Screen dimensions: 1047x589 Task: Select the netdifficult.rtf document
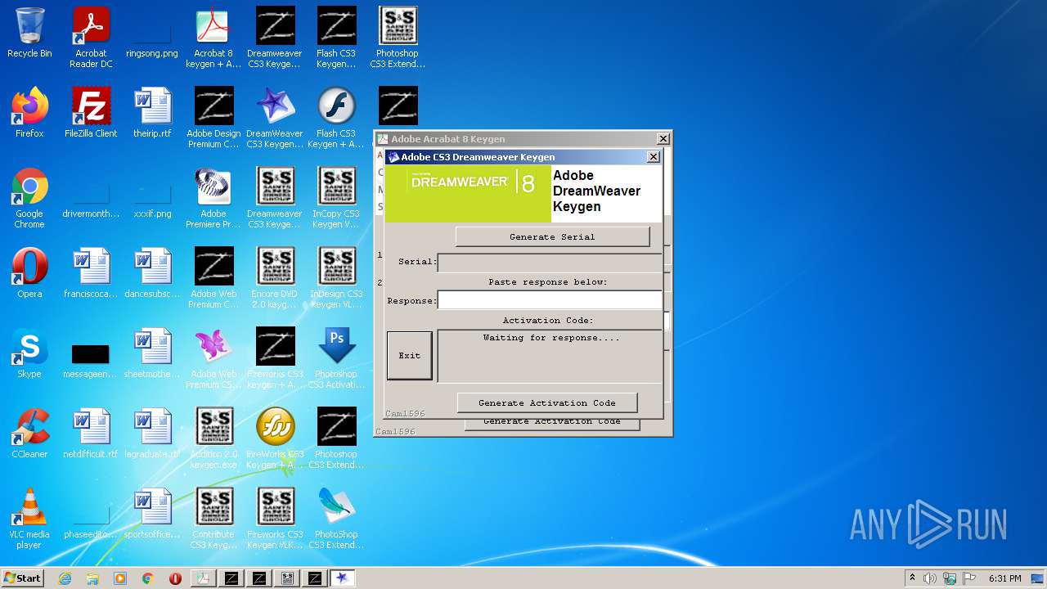click(91, 434)
